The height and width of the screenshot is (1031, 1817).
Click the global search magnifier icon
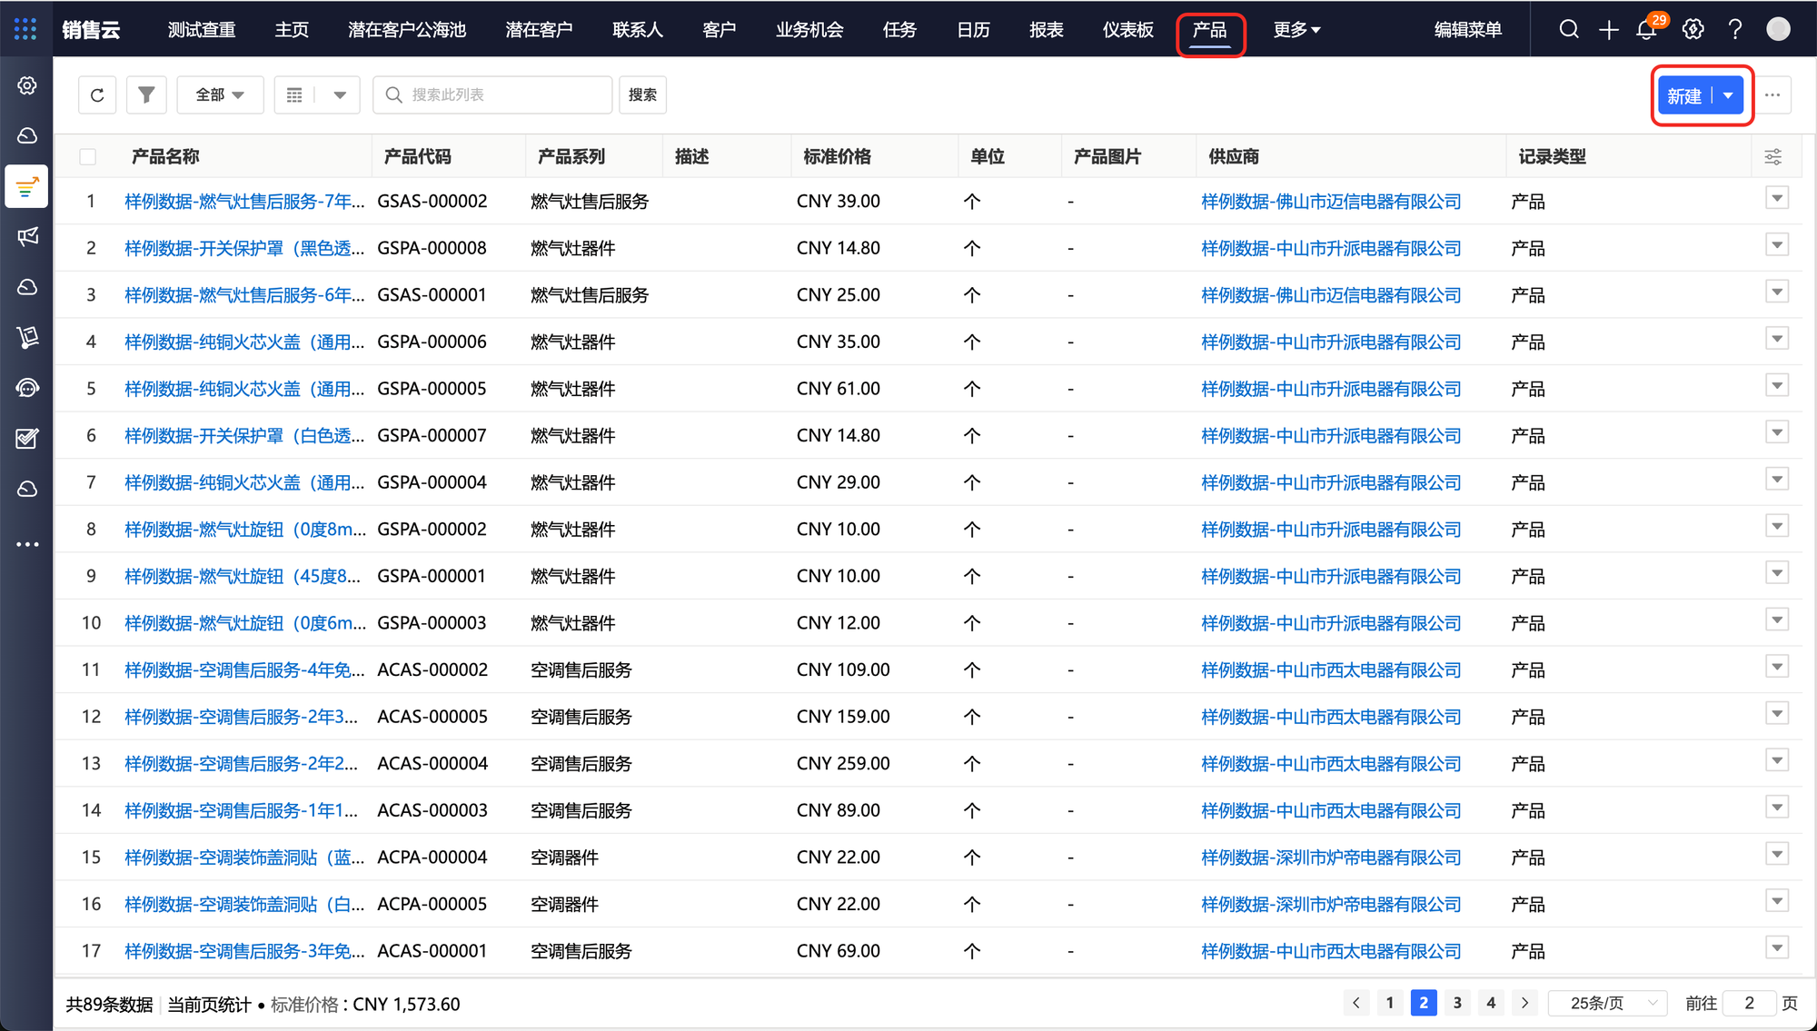1569,30
